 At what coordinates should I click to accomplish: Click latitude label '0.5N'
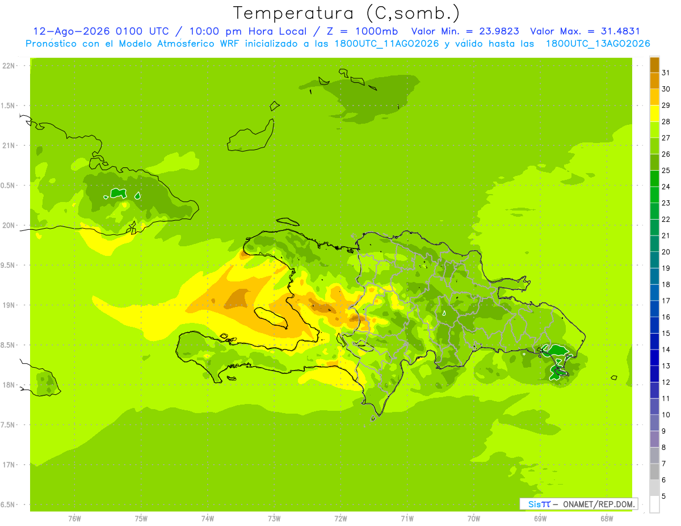9,185
